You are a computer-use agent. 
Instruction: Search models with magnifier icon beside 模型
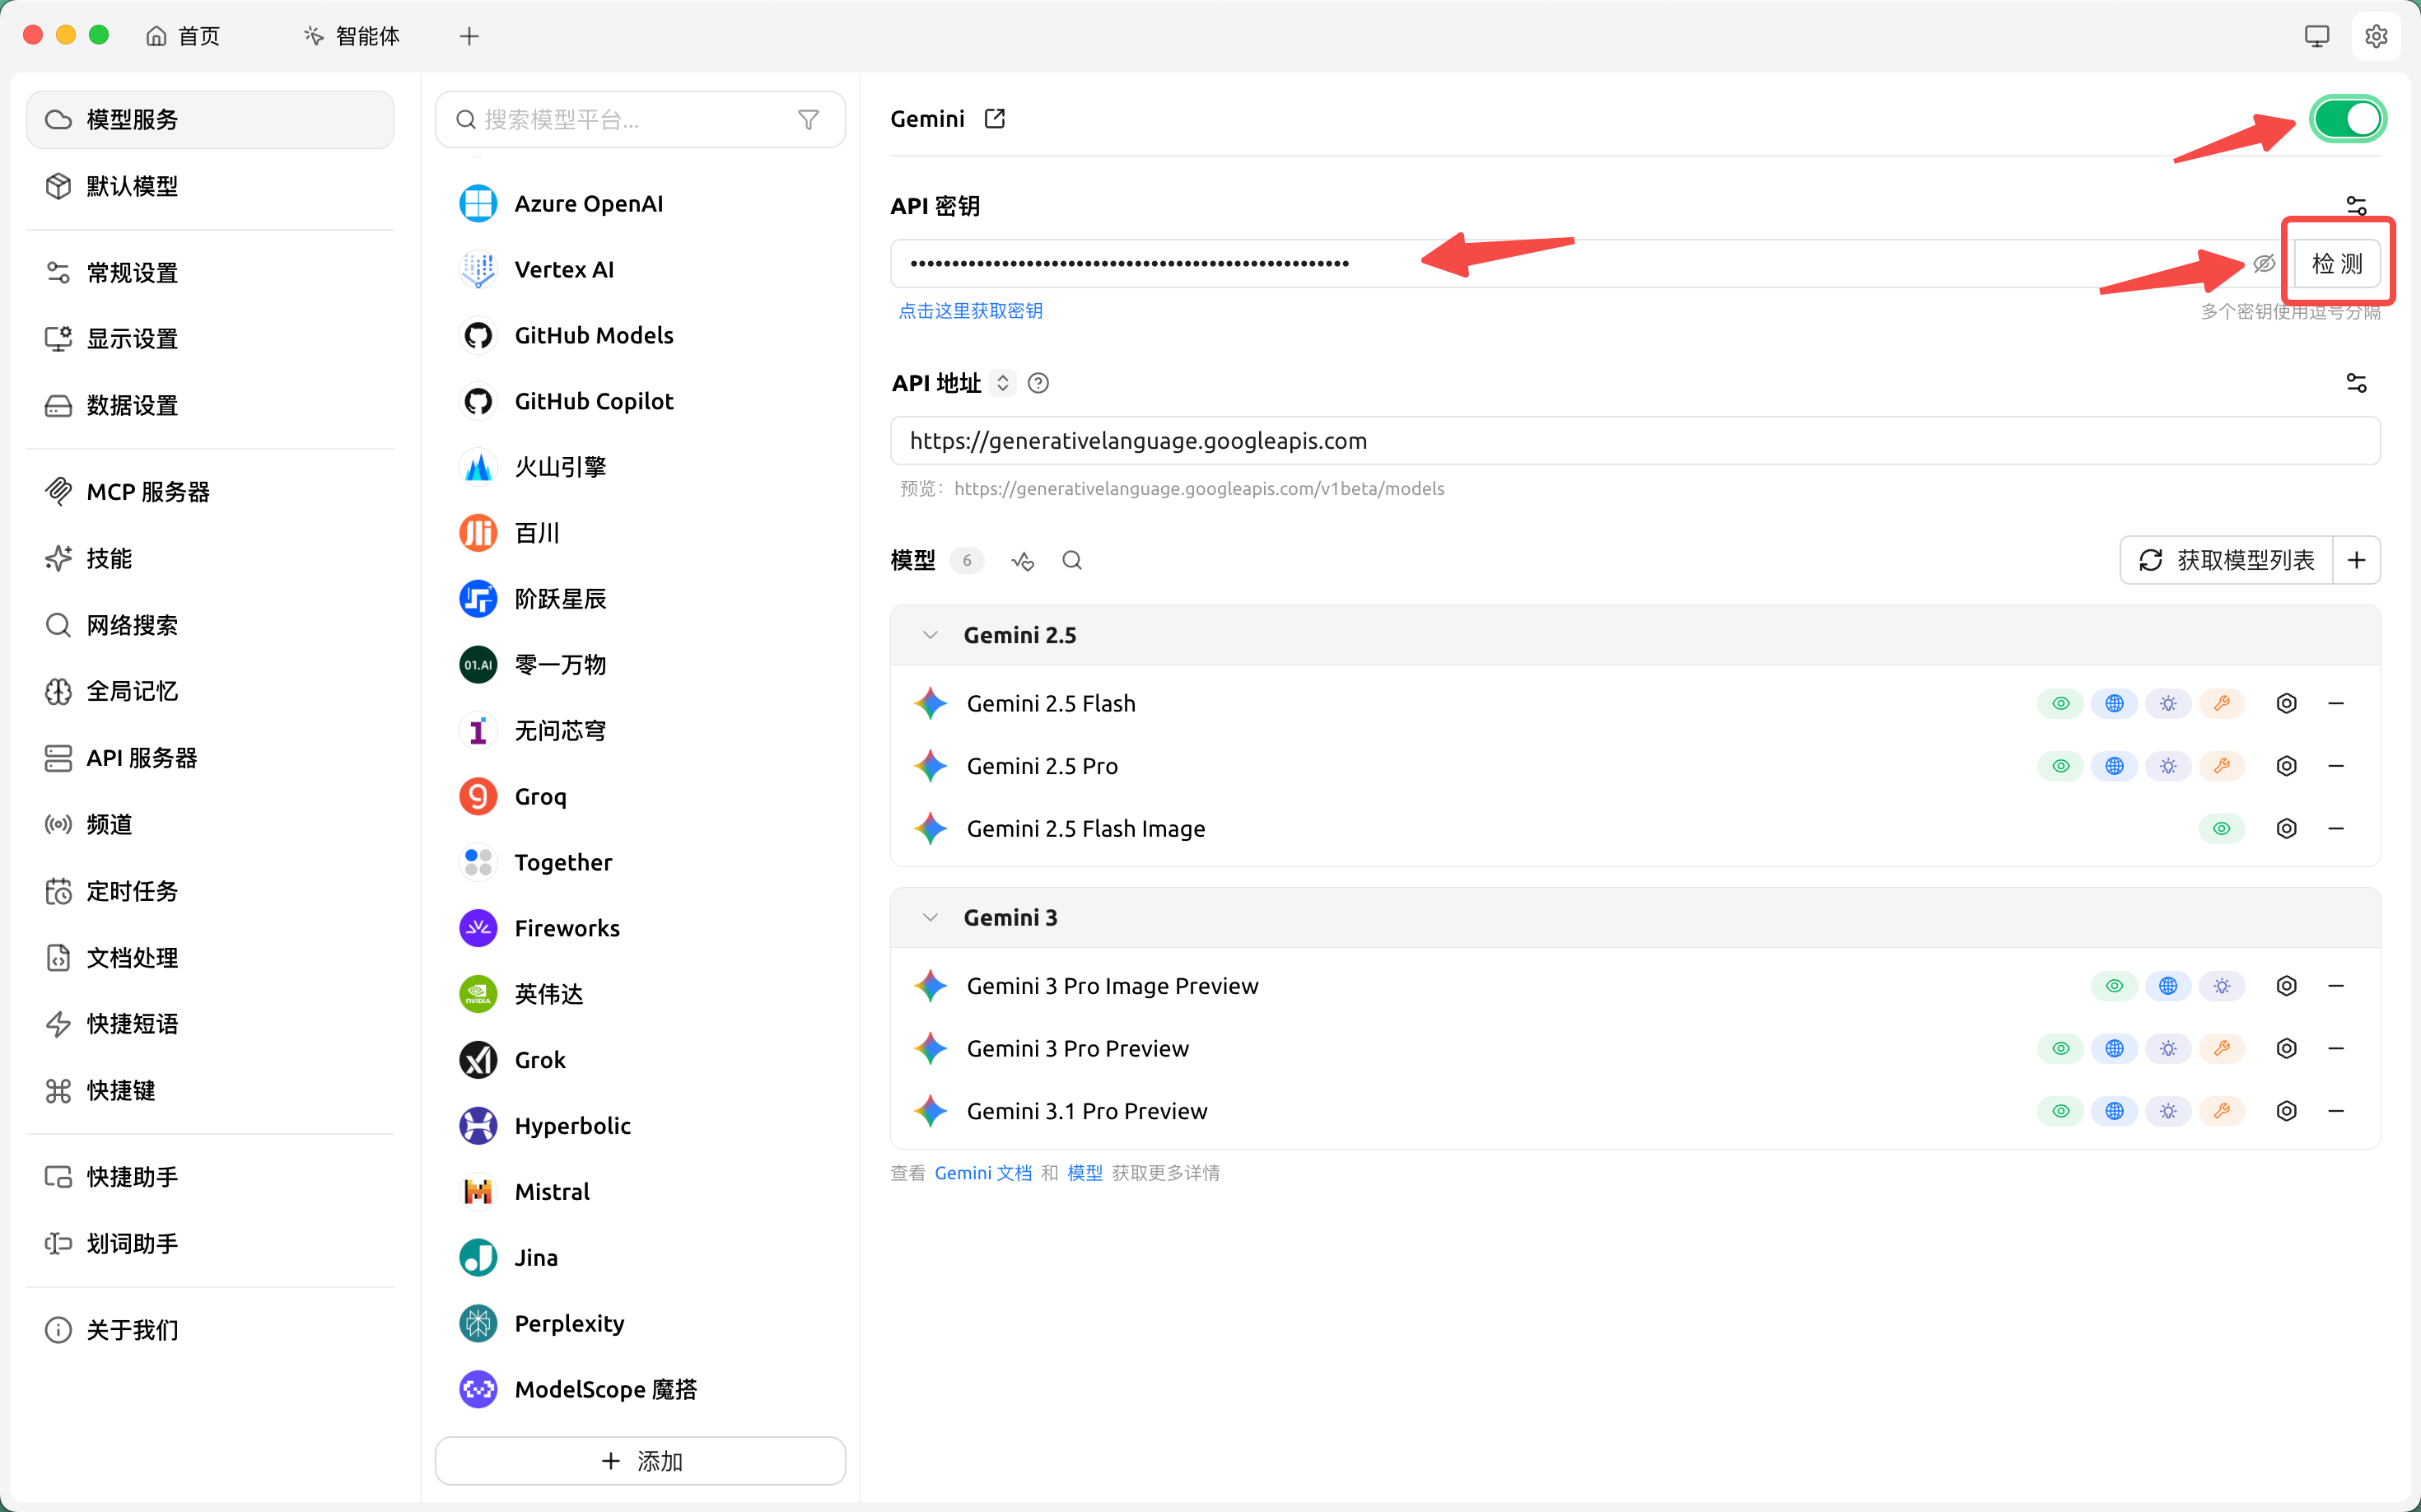[1072, 561]
